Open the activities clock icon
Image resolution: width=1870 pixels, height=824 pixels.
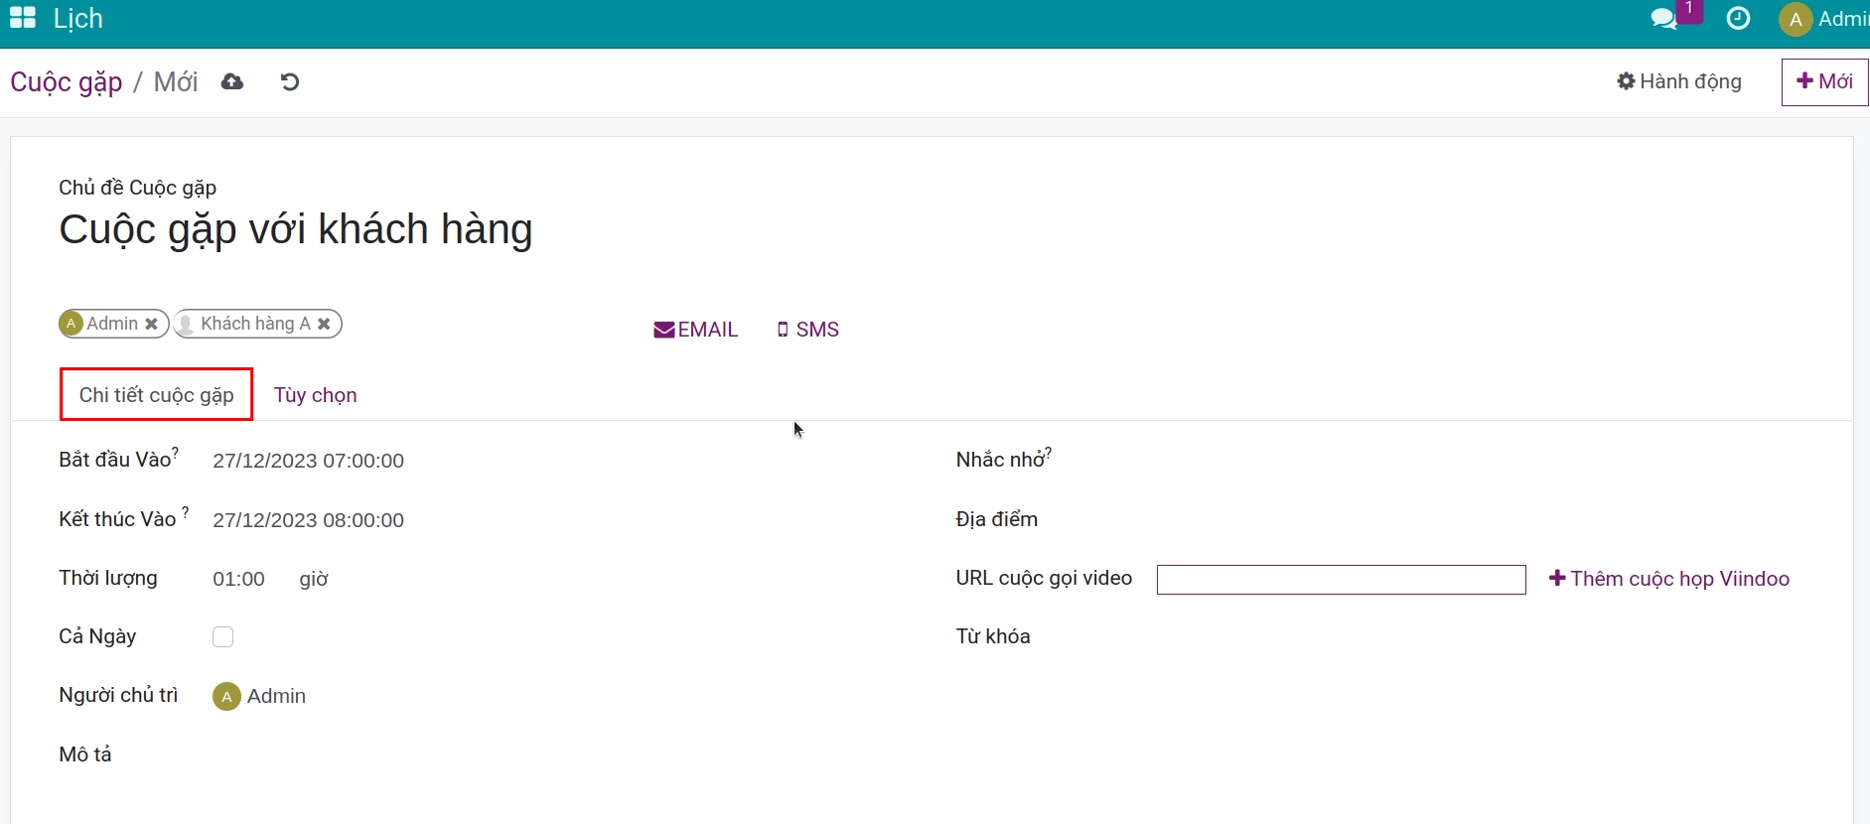1738,19
